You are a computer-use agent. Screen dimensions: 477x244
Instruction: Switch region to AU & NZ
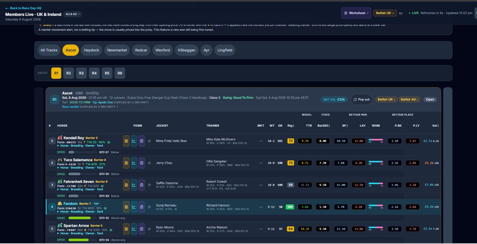(x=72, y=14)
